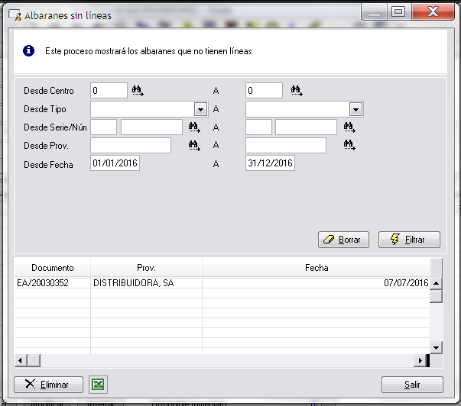Expand the Desde Tipo dropdown
The width and height of the screenshot is (461, 406).
click(x=200, y=109)
